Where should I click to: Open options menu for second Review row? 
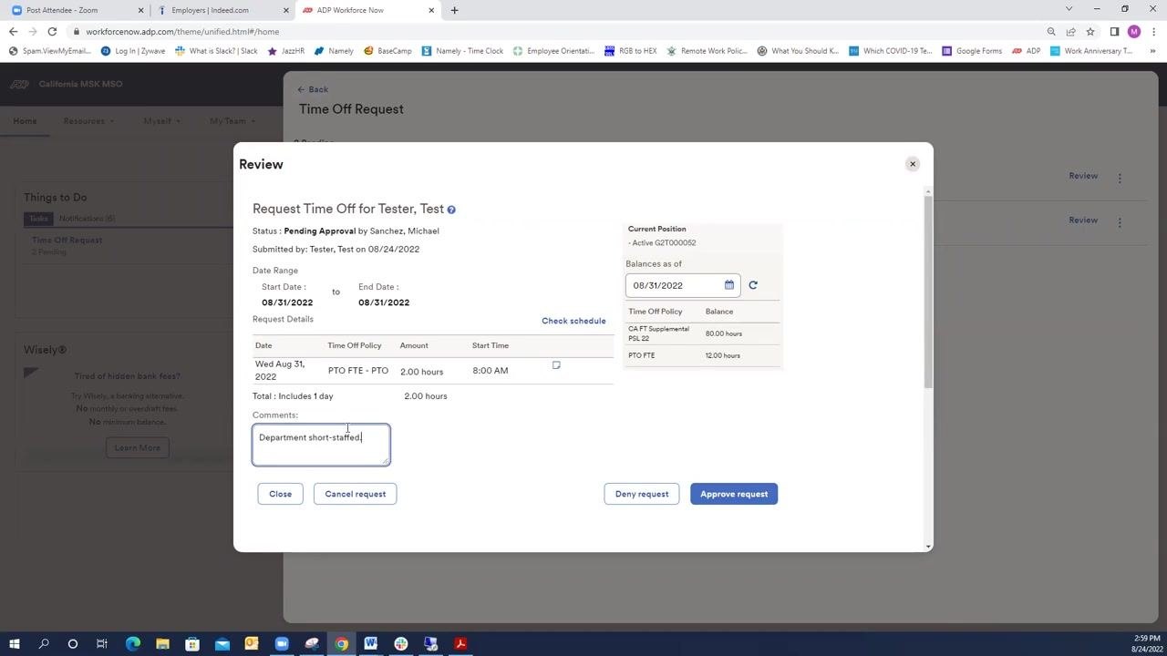pyautogui.click(x=1120, y=221)
